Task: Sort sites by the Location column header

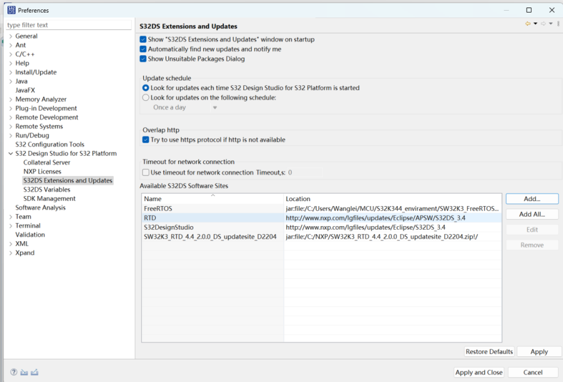Action: tap(393, 199)
